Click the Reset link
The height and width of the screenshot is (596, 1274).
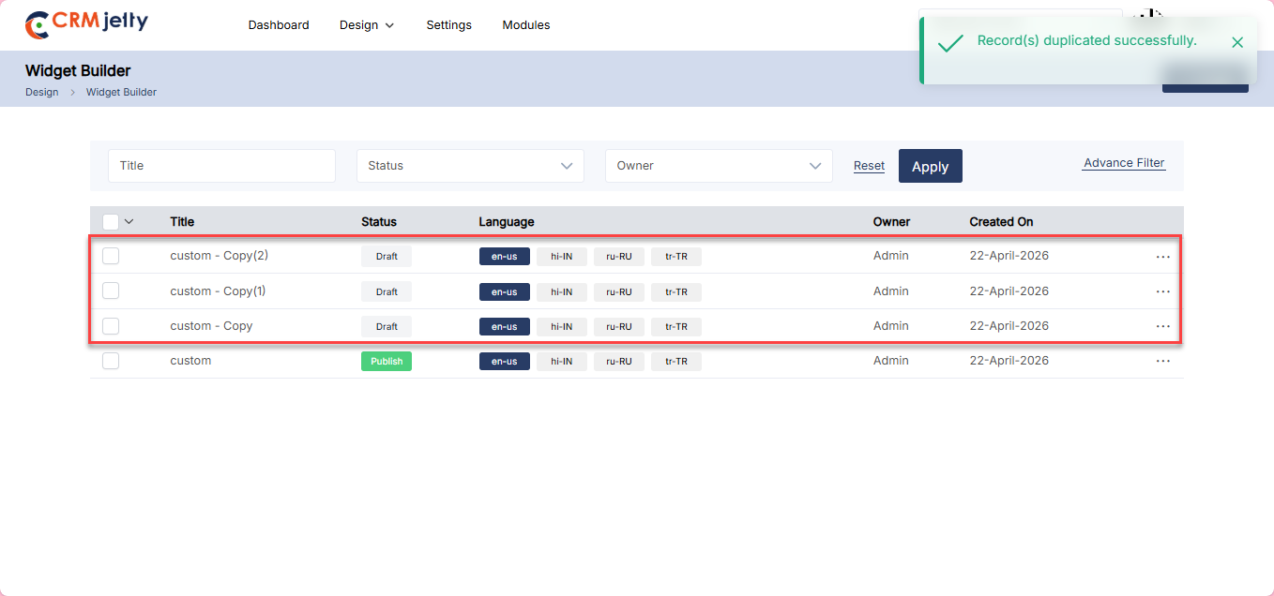tap(869, 166)
